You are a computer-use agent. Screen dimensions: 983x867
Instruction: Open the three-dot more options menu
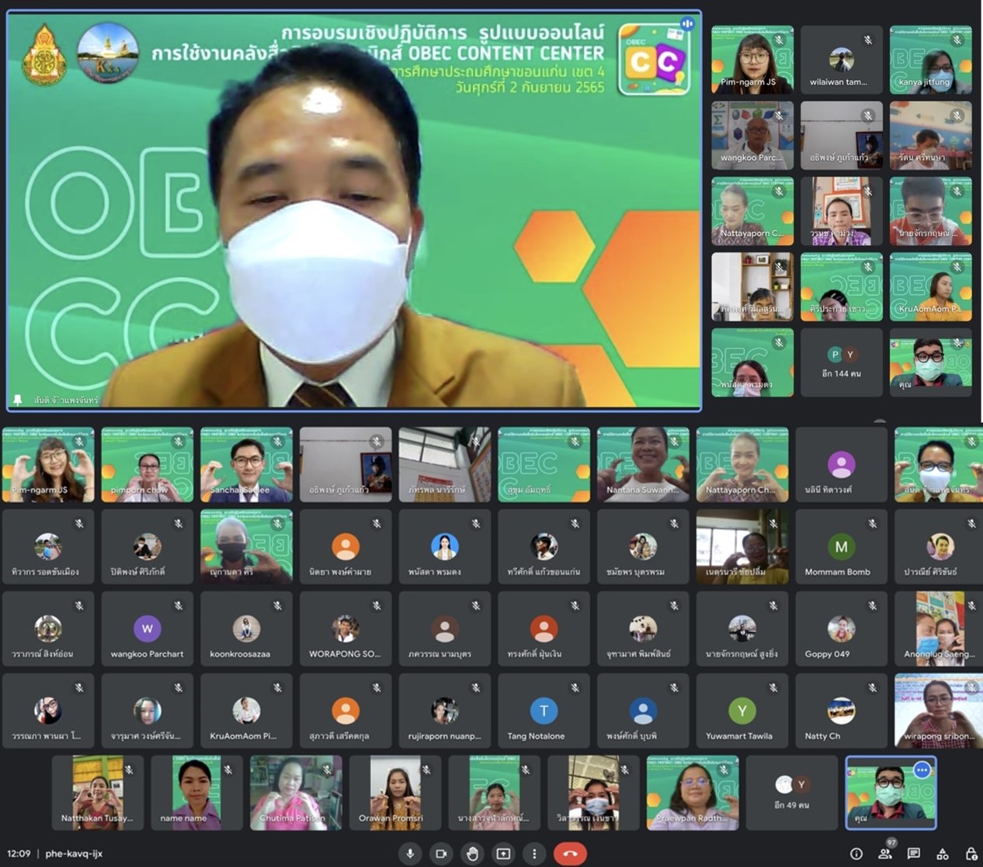tap(534, 854)
